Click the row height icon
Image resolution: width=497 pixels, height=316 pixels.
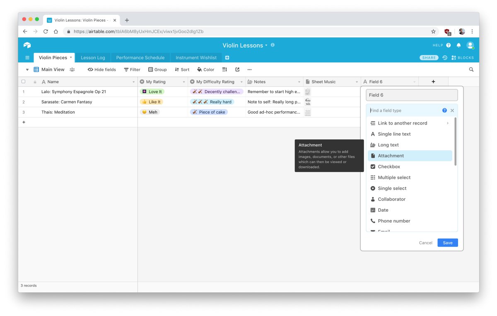click(x=224, y=69)
